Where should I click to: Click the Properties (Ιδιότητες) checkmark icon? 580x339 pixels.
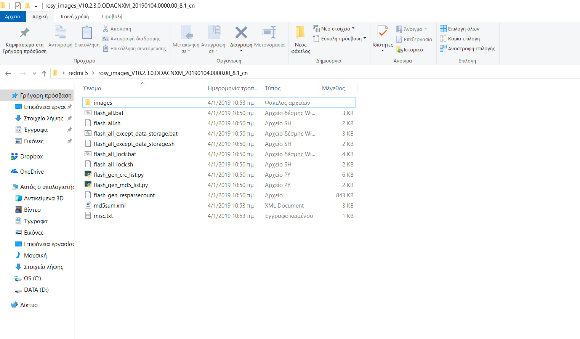pos(383,33)
